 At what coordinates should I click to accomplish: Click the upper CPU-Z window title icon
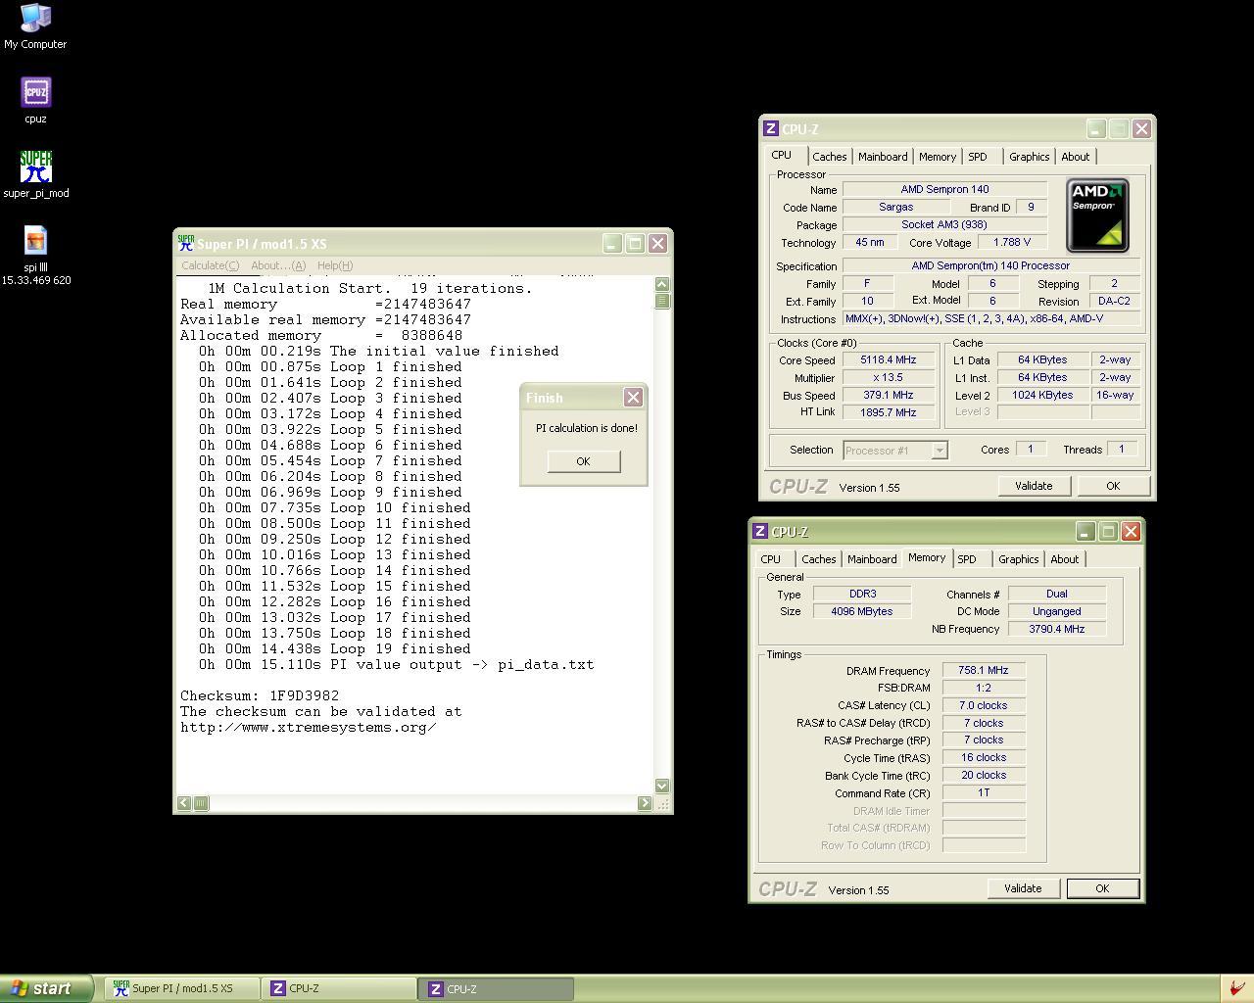771,128
